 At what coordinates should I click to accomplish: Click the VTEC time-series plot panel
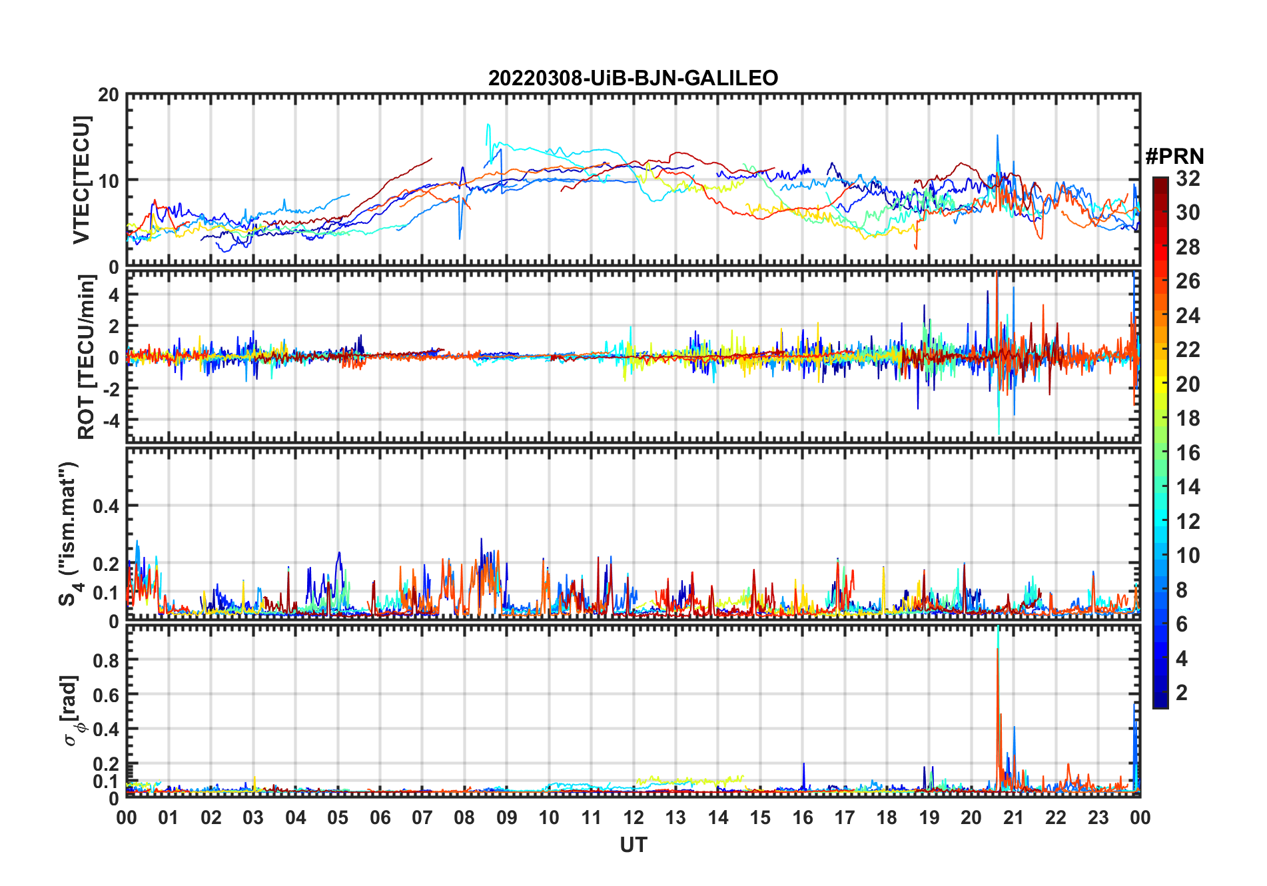coord(633,181)
